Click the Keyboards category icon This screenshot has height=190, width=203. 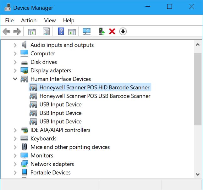pyautogui.click(x=24, y=138)
